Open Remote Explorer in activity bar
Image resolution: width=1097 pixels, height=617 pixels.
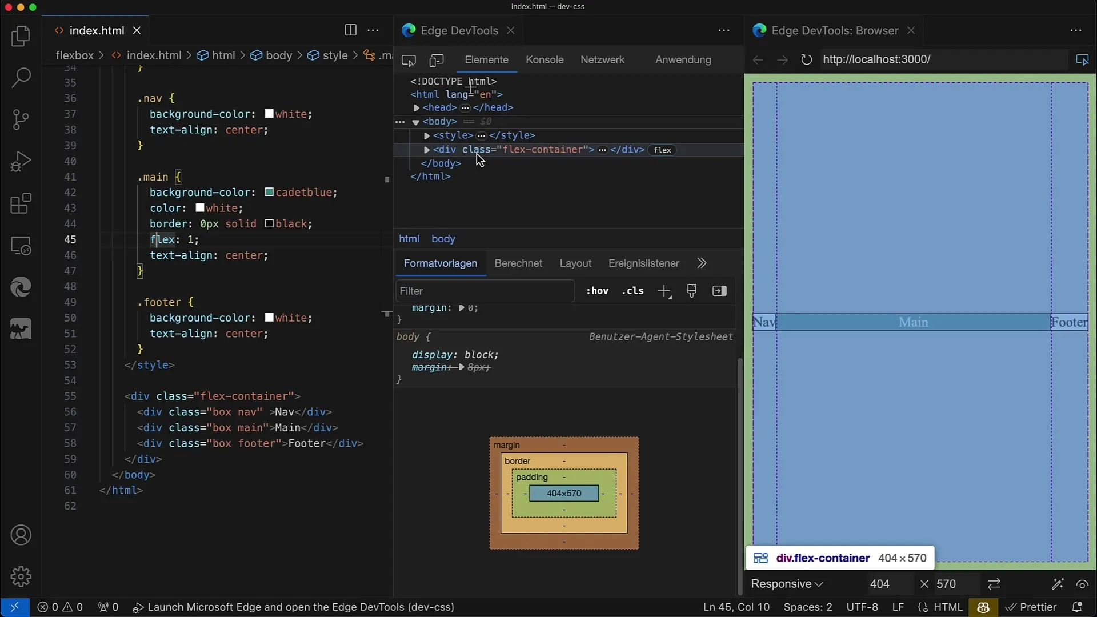pyautogui.click(x=21, y=246)
